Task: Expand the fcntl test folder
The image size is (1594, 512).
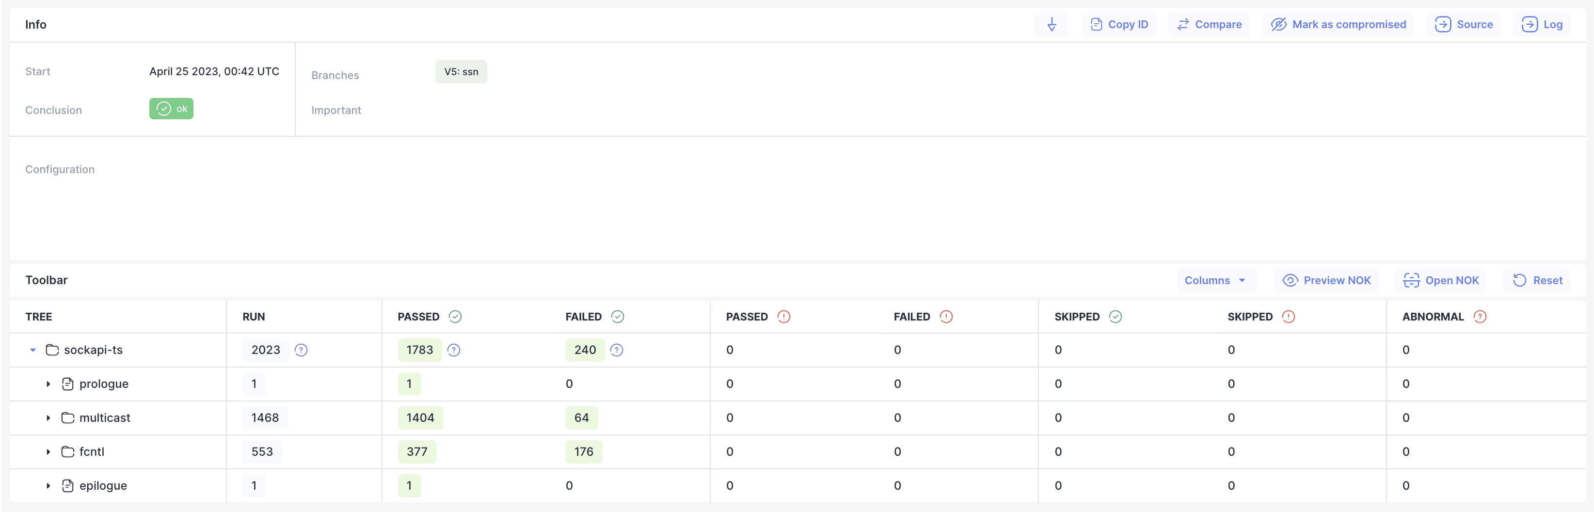Action: [x=48, y=451]
